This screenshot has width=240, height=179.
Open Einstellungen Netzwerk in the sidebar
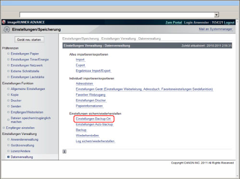tap(27, 65)
